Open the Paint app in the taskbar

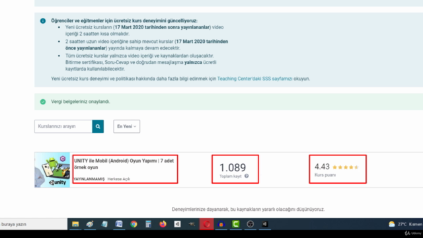[x=90, y=224]
